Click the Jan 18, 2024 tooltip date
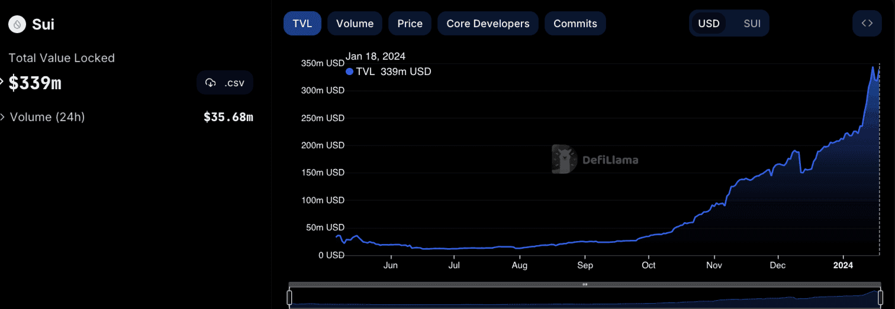 click(x=376, y=57)
